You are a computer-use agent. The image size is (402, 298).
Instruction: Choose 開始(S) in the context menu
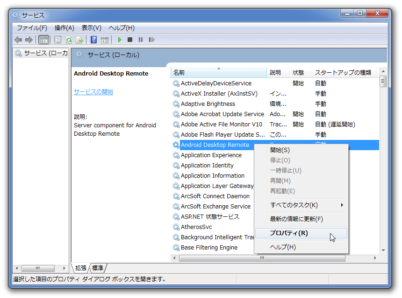(x=301, y=150)
